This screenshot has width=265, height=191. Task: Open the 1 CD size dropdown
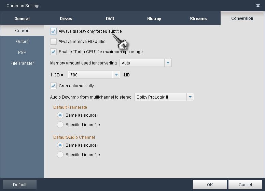pyautogui.click(x=116, y=75)
